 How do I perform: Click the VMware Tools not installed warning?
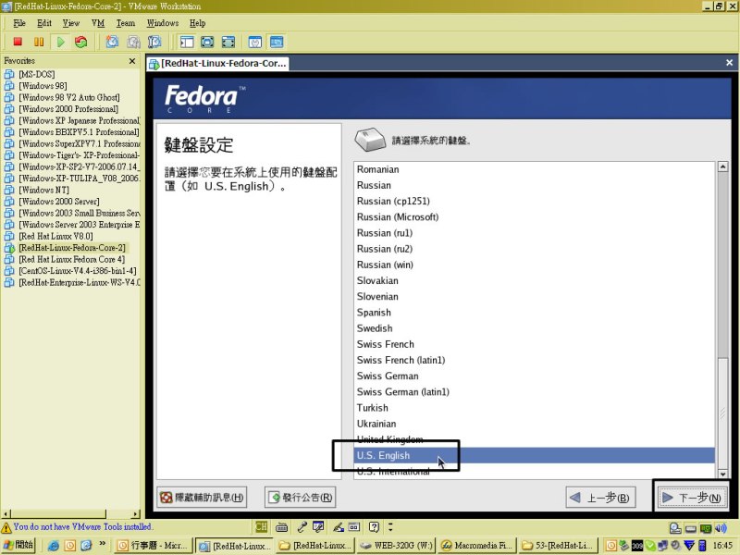(x=77, y=526)
